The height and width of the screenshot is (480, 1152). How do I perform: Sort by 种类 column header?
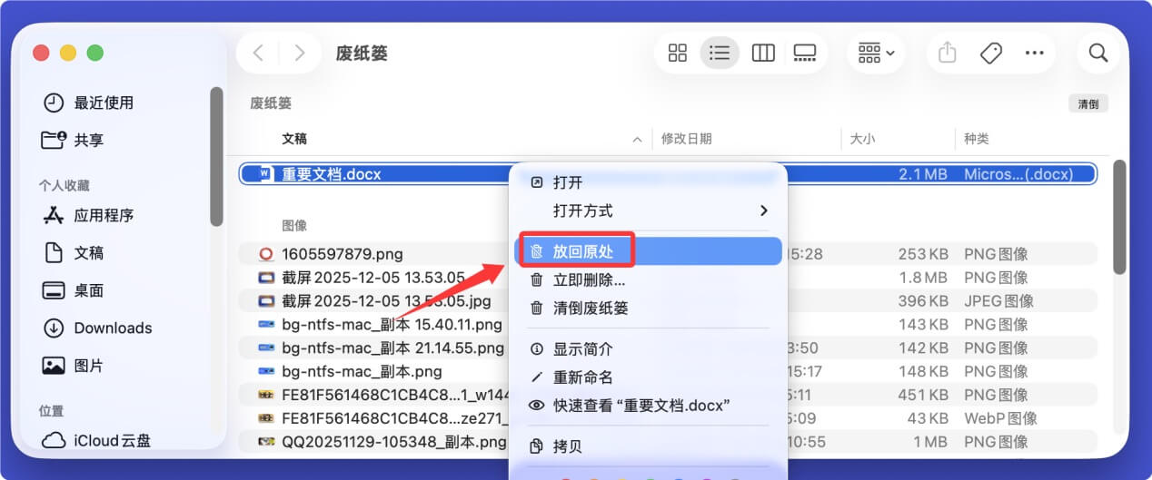point(977,139)
